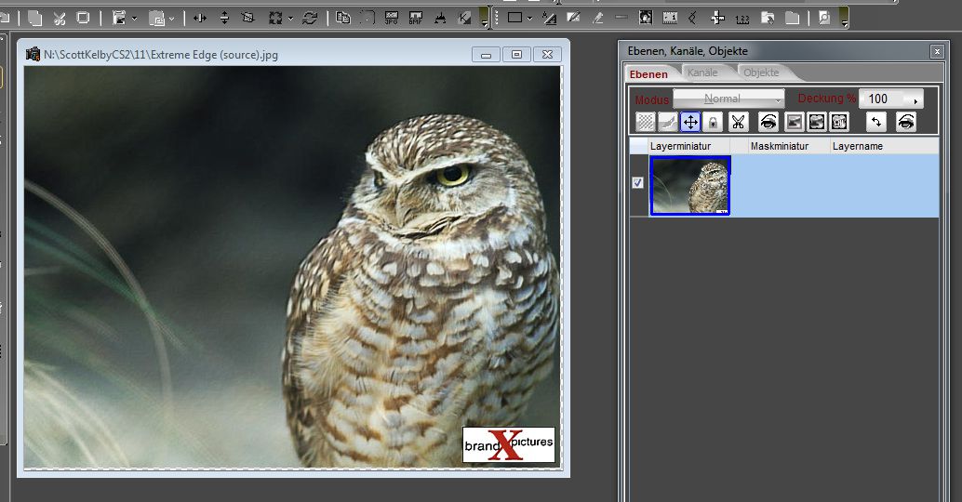Click the scissors cut icon in main toolbar

click(59, 18)
